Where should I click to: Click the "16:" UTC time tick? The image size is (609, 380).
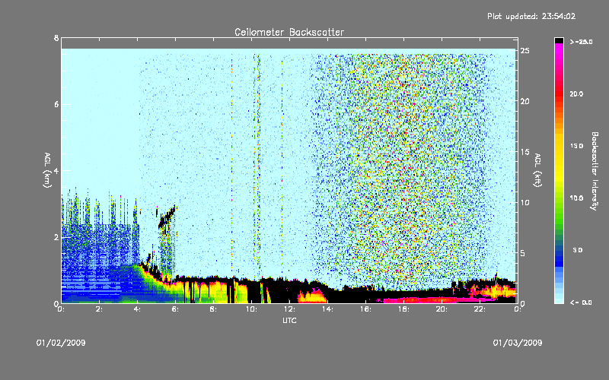point(366,309)
